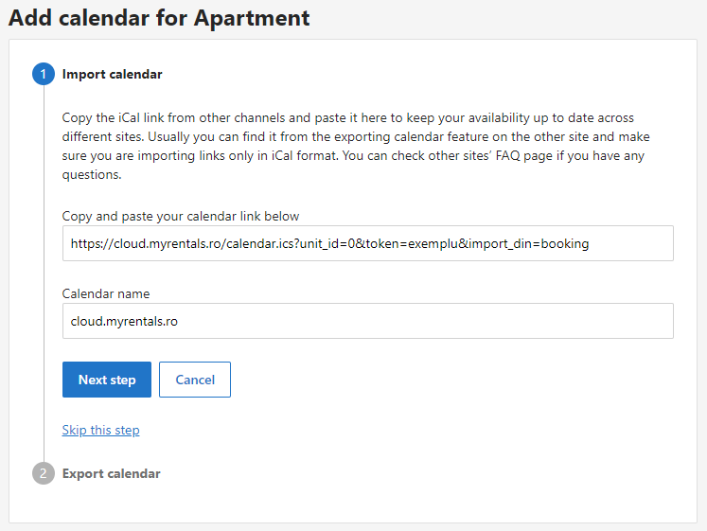
Task: Click the 'FAQ page' words in the description
Action: click(524, 156)
